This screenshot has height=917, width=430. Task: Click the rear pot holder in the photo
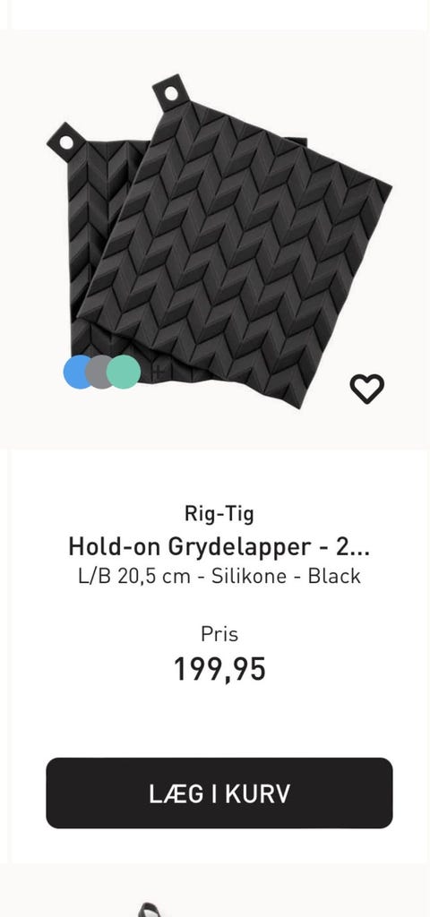click(x=88, y=234)
